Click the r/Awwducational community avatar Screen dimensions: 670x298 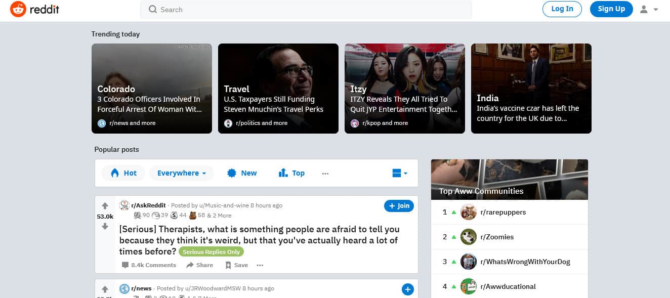[469, 286]
